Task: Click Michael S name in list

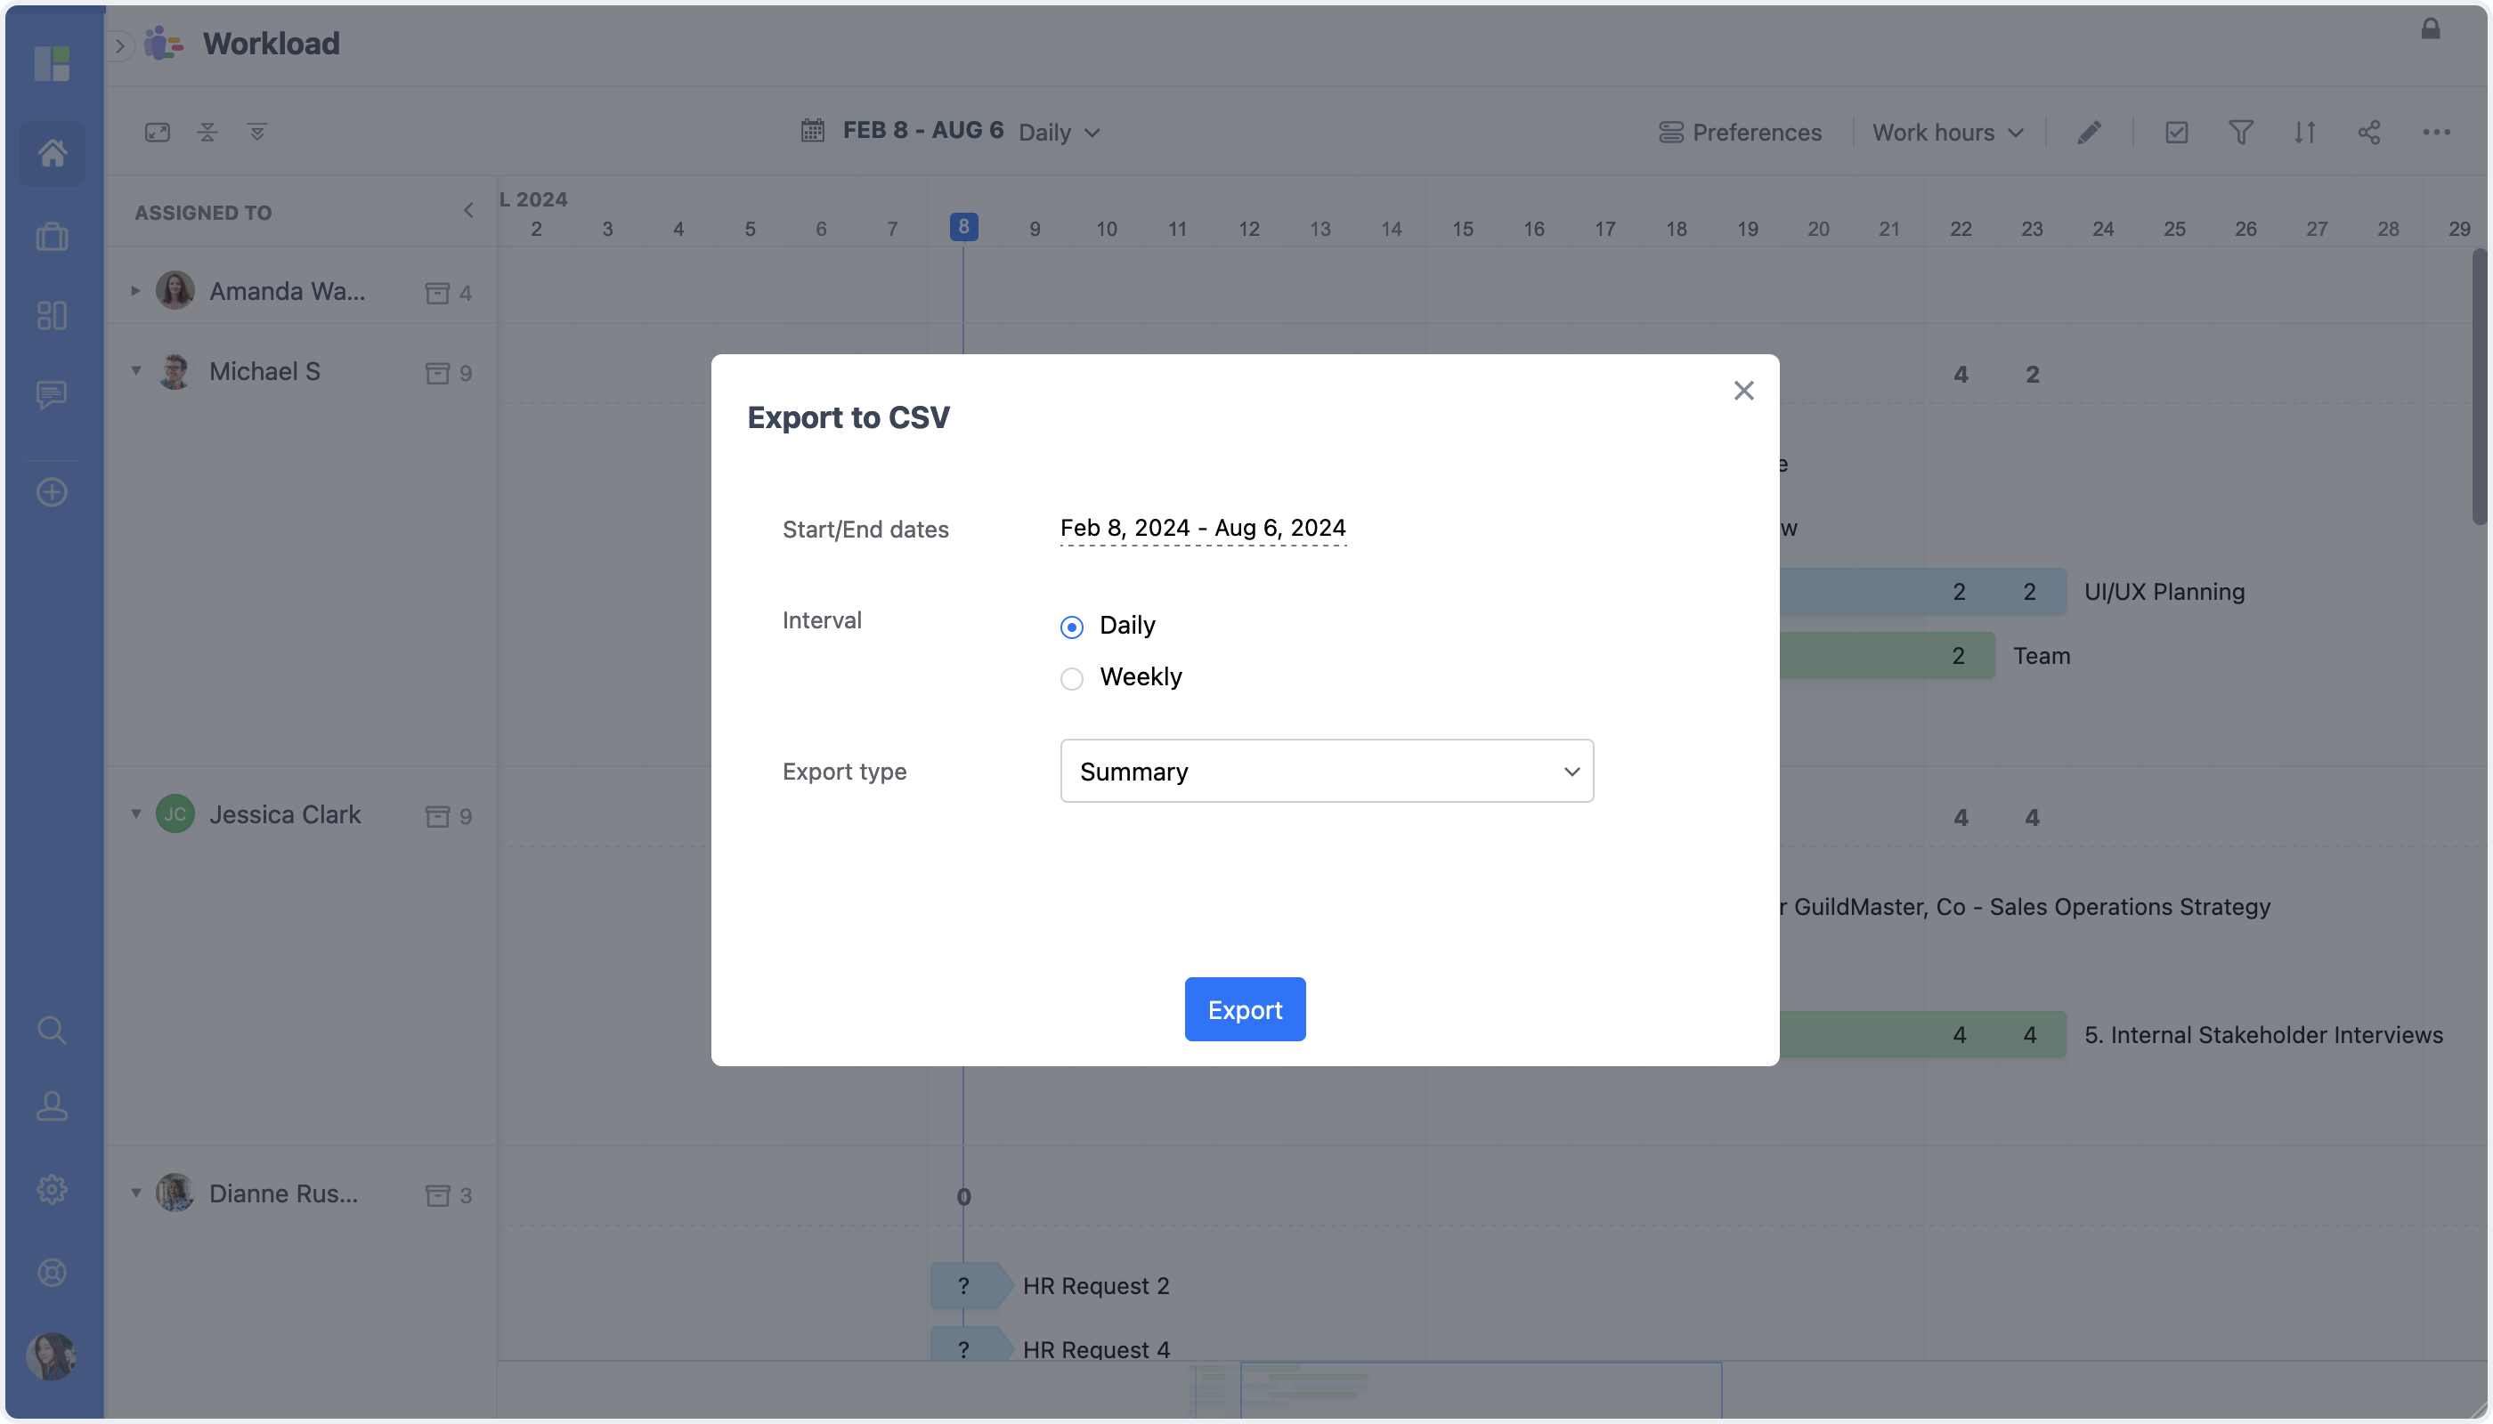Action: click(x=265, y=372)
